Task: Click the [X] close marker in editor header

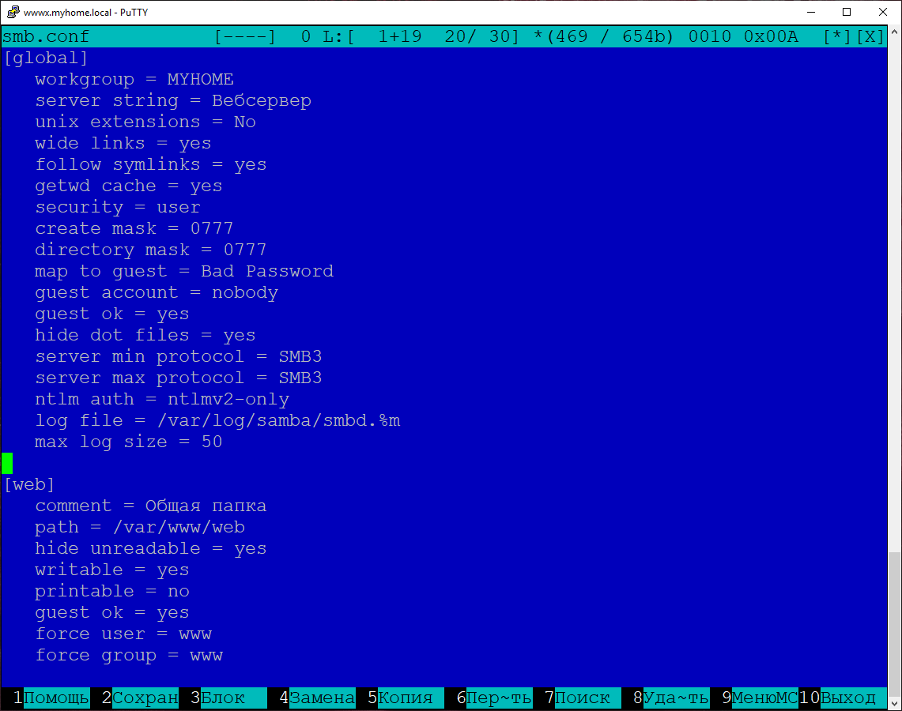Action: click(x=870, y=37)
